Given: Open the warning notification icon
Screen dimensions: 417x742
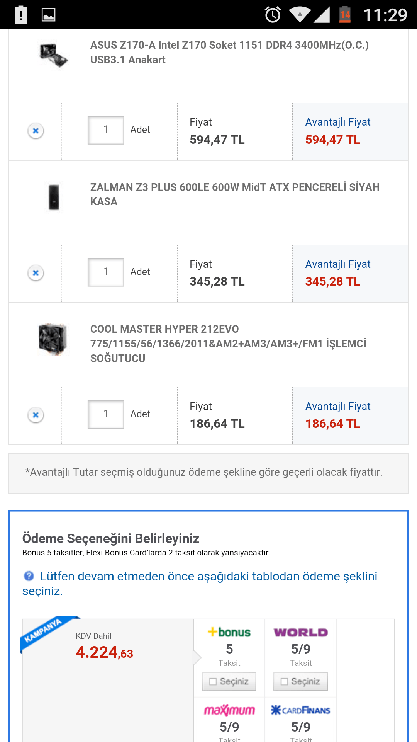Looking at the screenshot, I should tap(20, 15).
